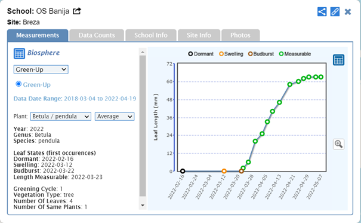This screenshot has height=223, width=361.
Task: Open the Green-Up protocol dropdown
Action: [x=41, y=69]
